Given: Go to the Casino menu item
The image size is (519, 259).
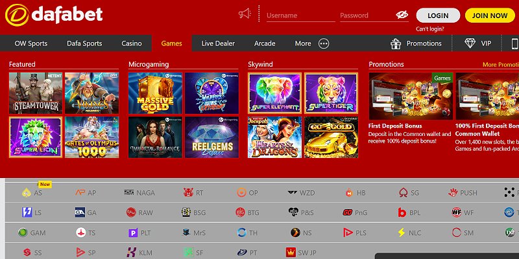Looking at the screenshot, I should pyautogui.click(x=132, y=43).
